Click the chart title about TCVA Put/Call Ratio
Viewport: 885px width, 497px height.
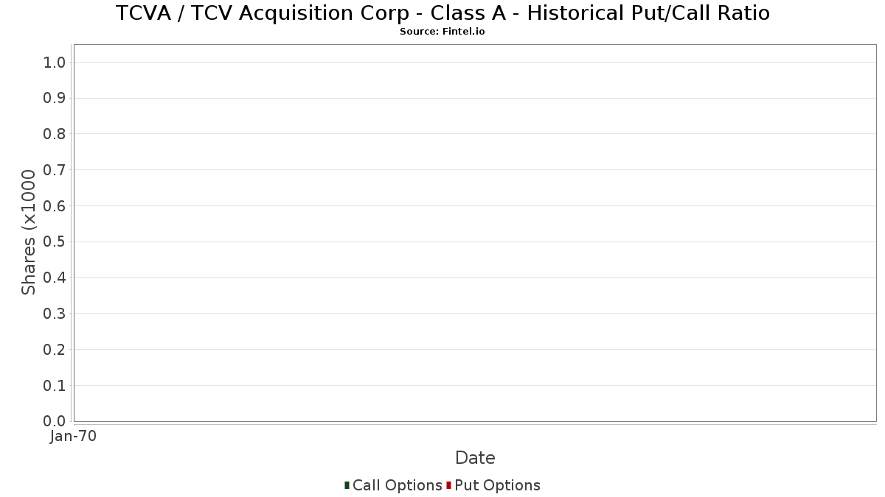click(x=442, y=13)
